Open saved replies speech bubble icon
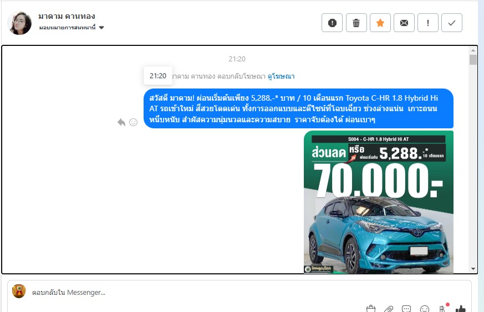Image resolution: width=484 pixels, height=312 pixels. click(406, 309)
